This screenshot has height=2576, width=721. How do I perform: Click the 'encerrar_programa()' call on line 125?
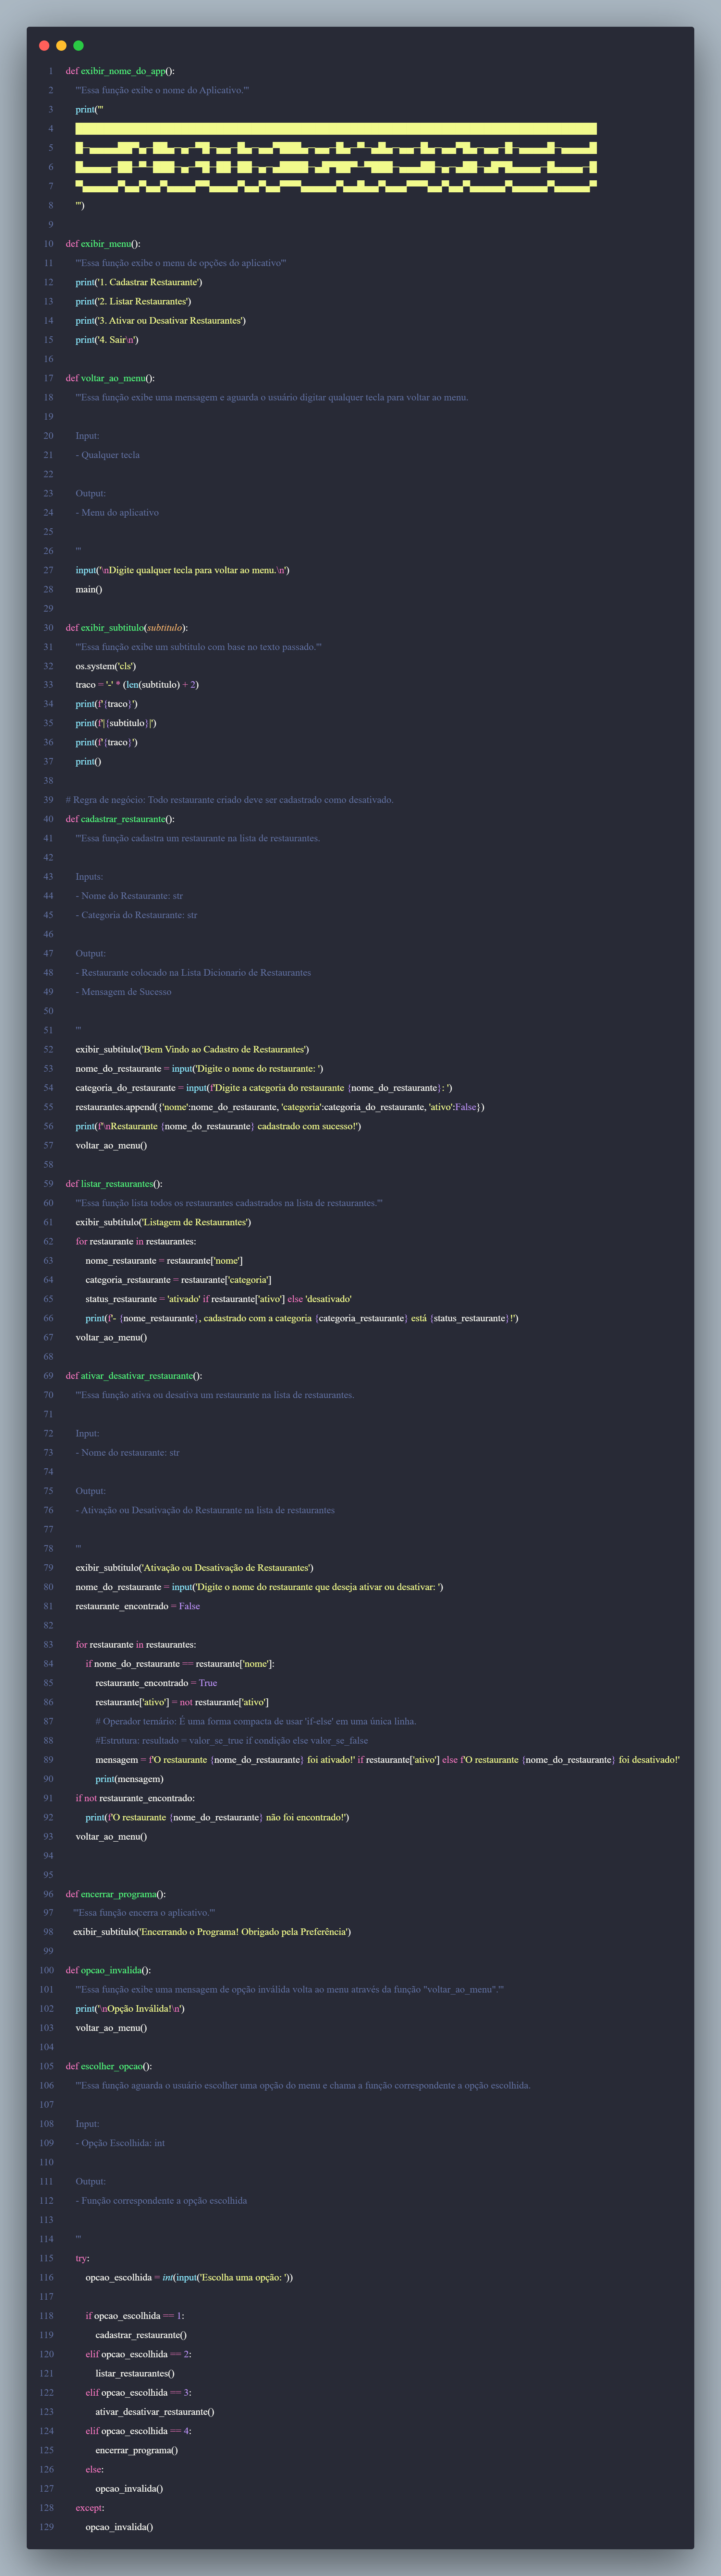pyautogui.click(x=137, y=2450)
